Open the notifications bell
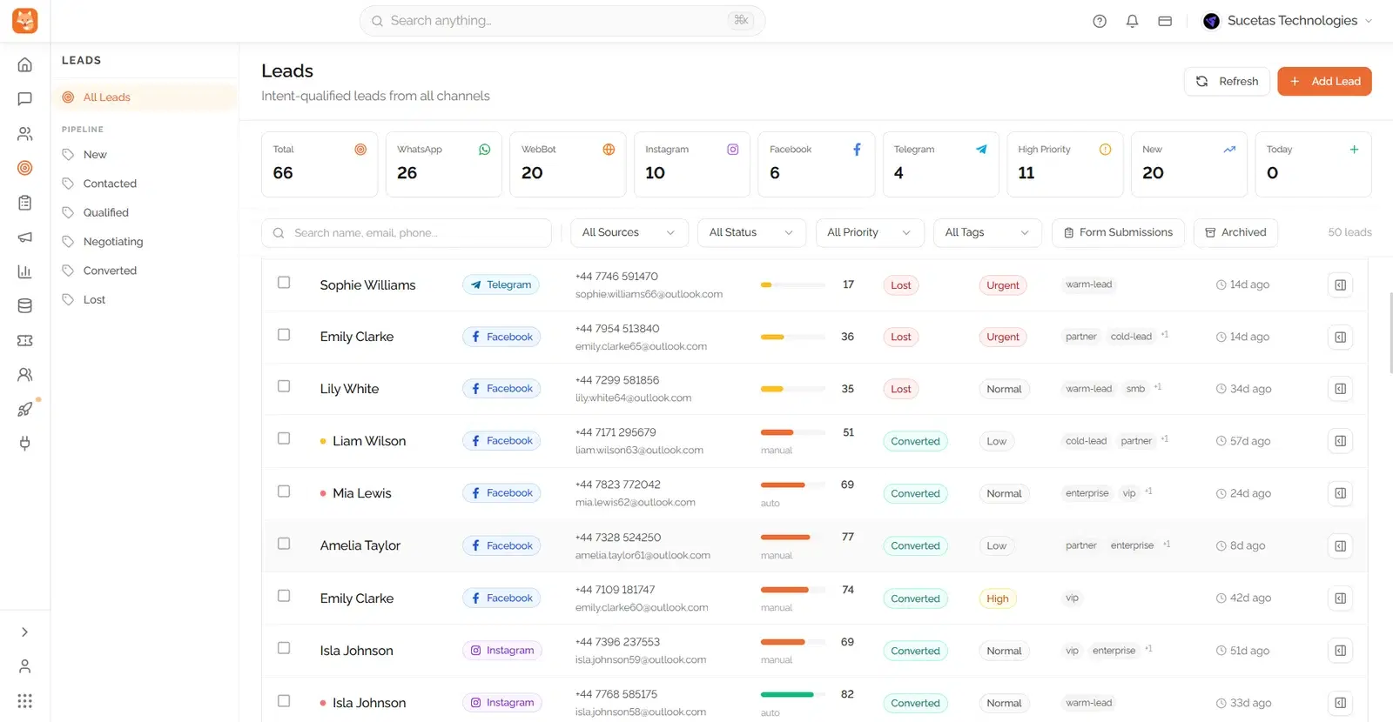 click(x=1132, y=21)
